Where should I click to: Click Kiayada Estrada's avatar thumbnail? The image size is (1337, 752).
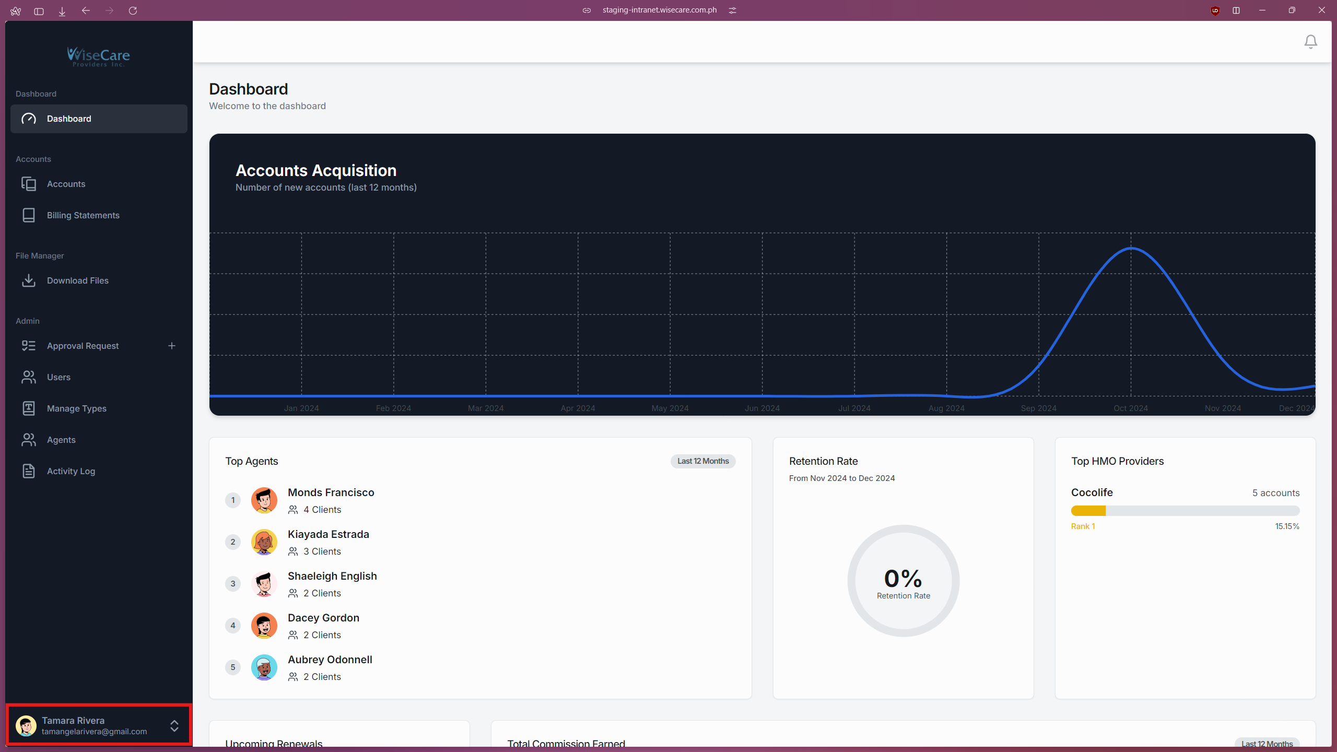click(264, 542)
